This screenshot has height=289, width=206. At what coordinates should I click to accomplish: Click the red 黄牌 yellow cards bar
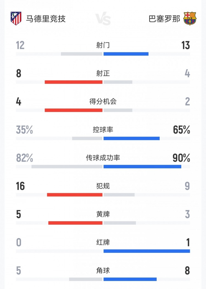click(75, 223)
